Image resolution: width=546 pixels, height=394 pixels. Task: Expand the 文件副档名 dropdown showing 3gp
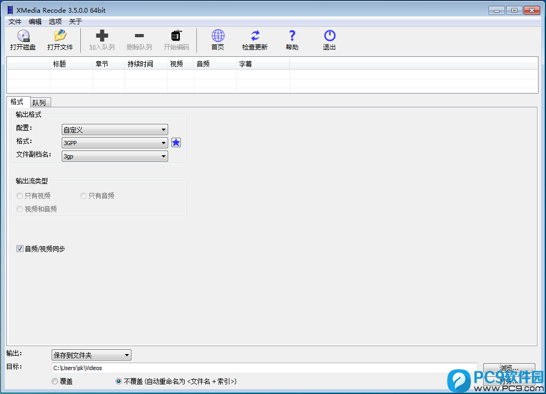pyautogui.click(x=115, y=156)
